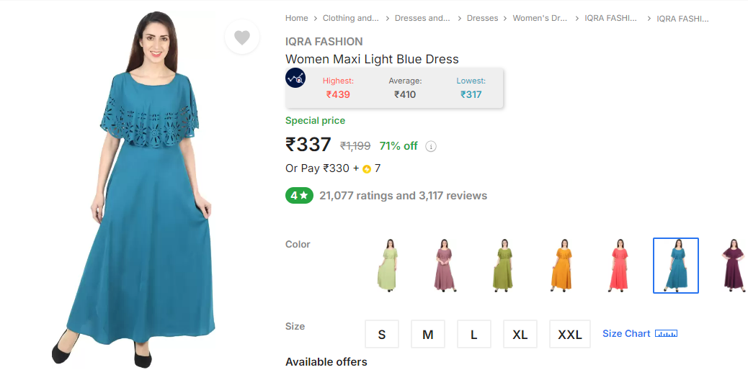Click the heart wishlist icon
748x375 pixels.
(x=242, y=37)
